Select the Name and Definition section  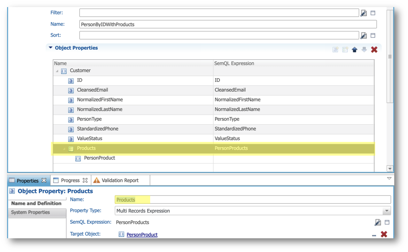tap(36, 203)
